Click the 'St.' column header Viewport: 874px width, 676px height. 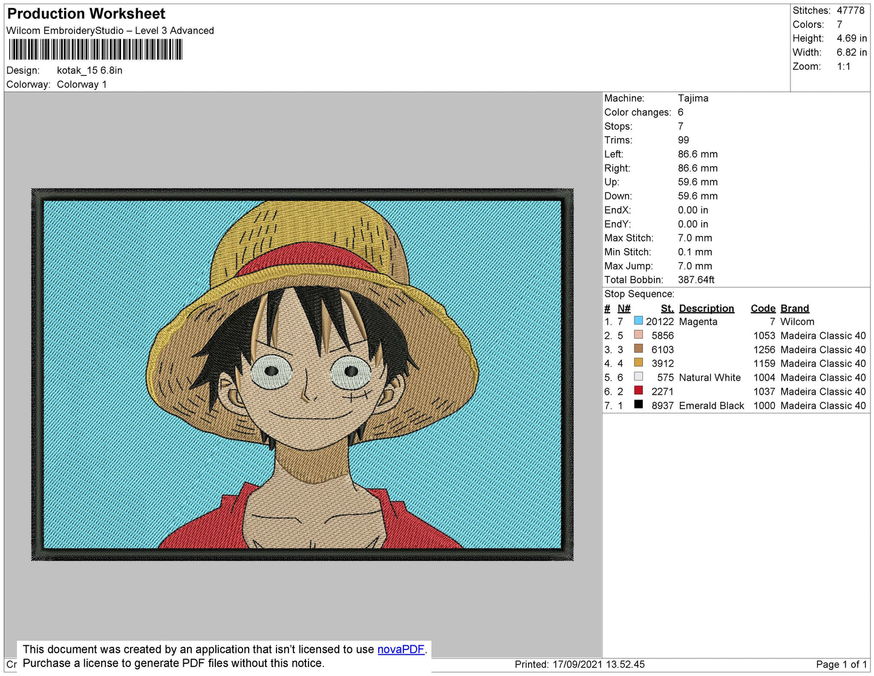tap(667, 308)
